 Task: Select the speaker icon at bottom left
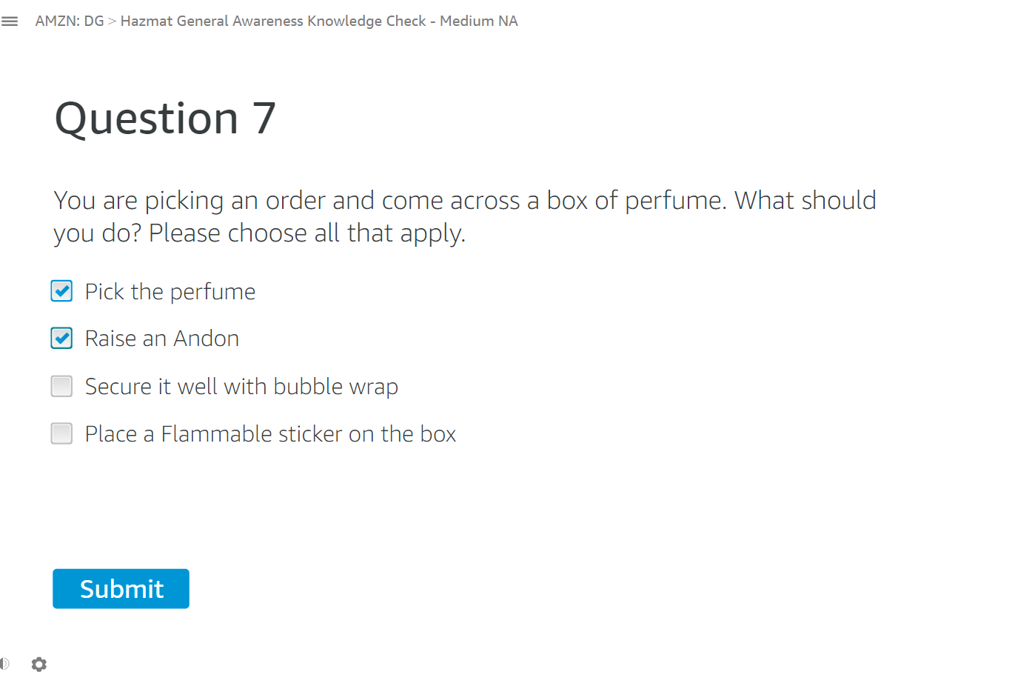pyautogui.click(x=5, y=664)
